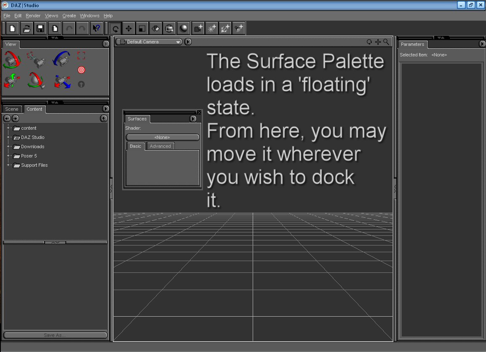Select the Rotate tool in toolbar
This screenshot has width=486, height=352.
[x=115, y=29]
